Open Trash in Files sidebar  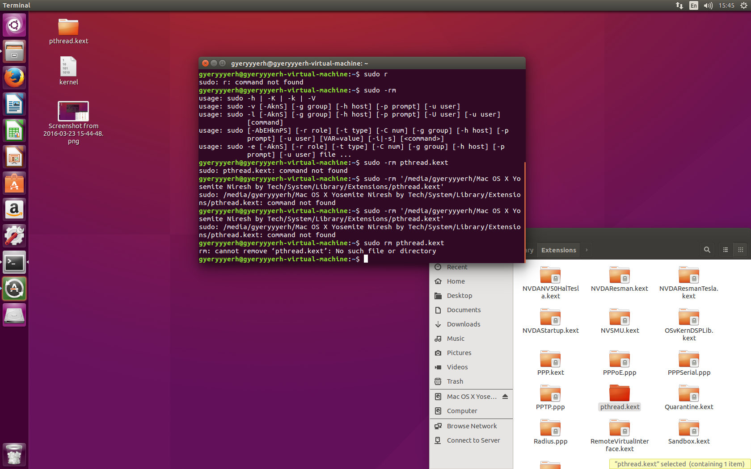click(x=471, y=381)
